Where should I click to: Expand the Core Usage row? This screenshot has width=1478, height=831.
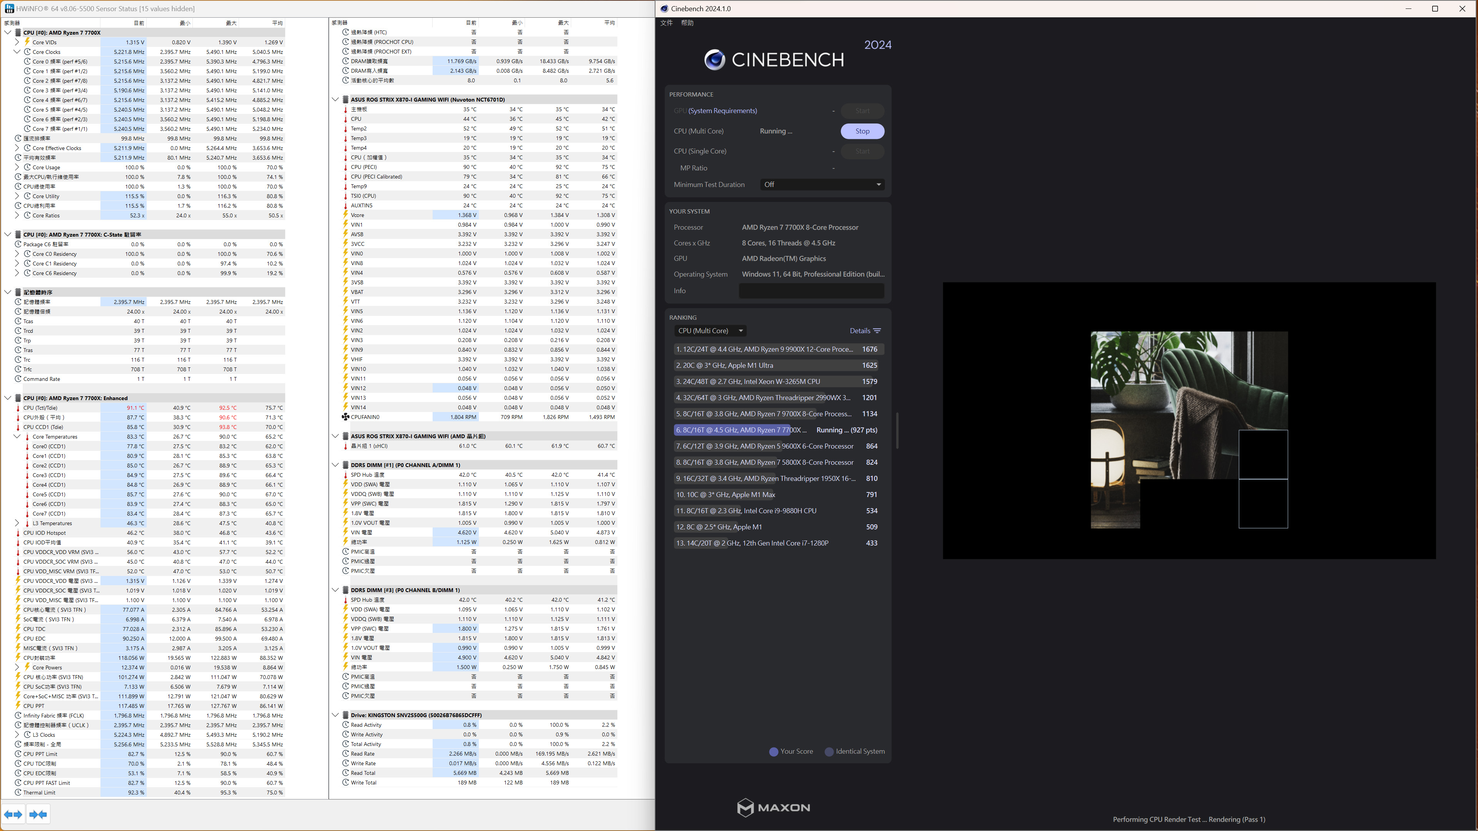click(x=17, y=167)
